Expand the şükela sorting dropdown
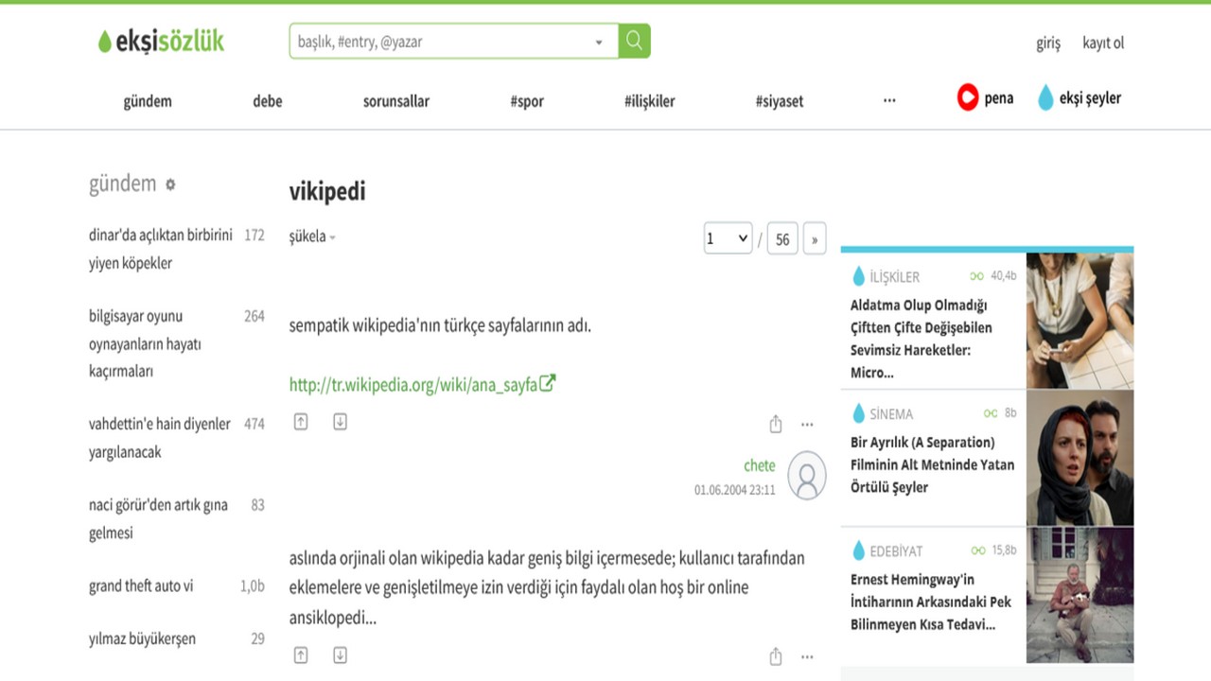Image resolution: width=1211 pixels, height=681 pixels. [312, 236]
